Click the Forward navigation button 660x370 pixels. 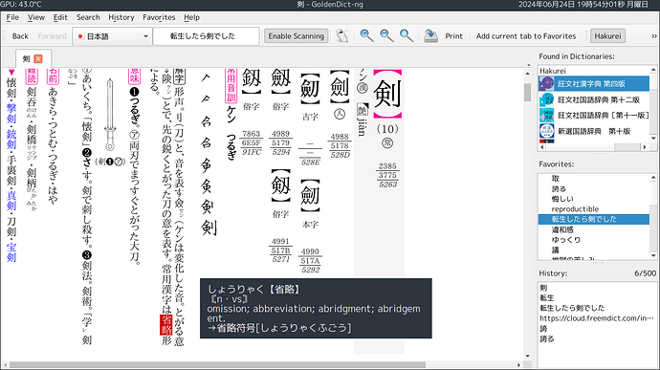(x=53, y=36)
